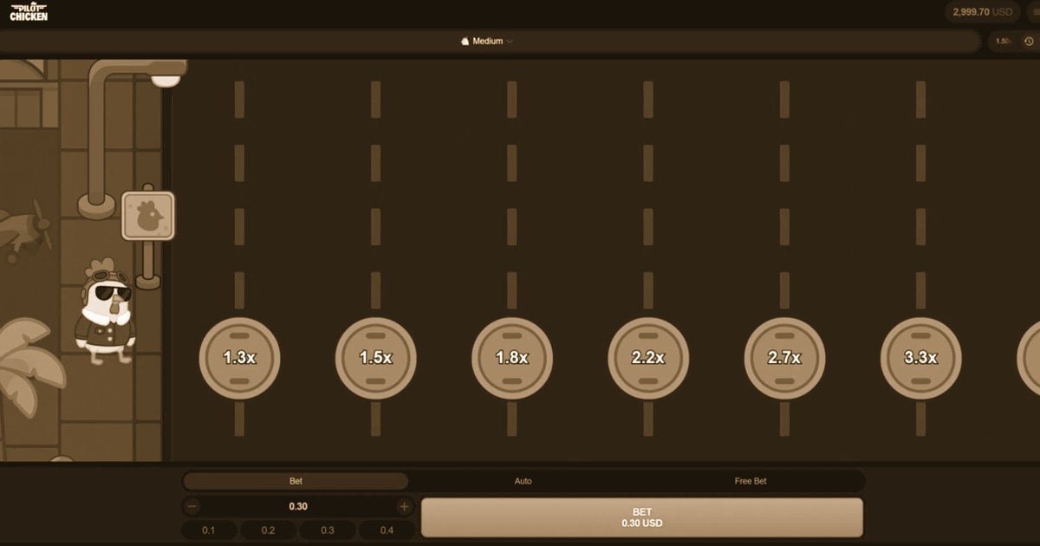Image resolution: width=1040 pixels, height=546 pixels.
Task: Open the 2,999.70 USD balance display
Action: coord(982,12)
